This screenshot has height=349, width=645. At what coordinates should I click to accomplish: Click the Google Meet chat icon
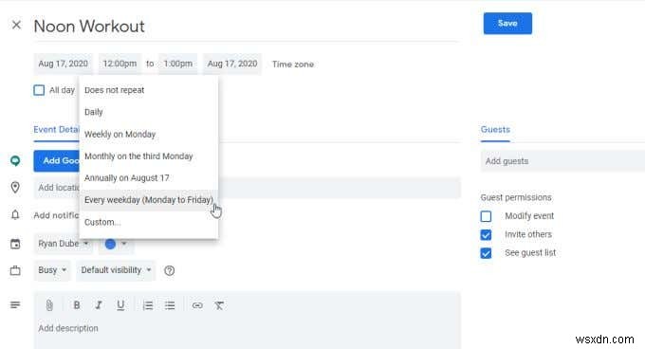(15, 160)
